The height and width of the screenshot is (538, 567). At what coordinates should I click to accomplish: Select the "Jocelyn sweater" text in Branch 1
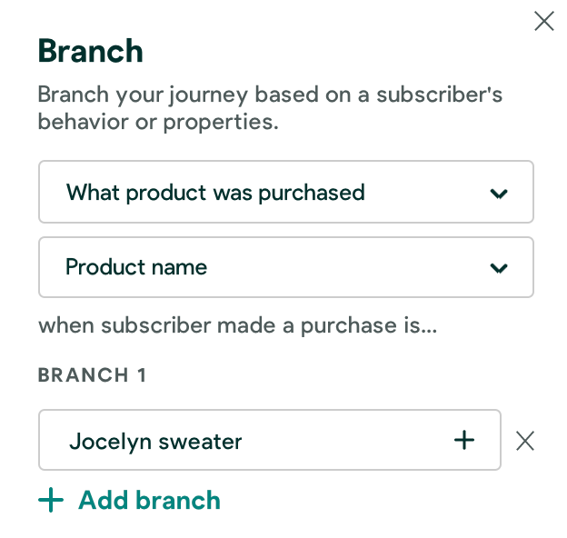point(155,442)
